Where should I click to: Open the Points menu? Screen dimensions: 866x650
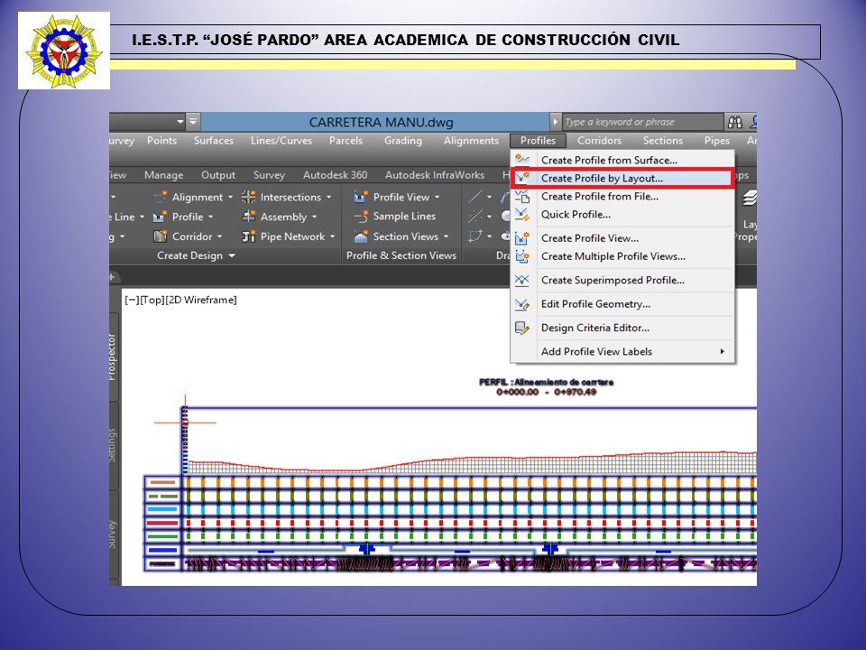161,141
